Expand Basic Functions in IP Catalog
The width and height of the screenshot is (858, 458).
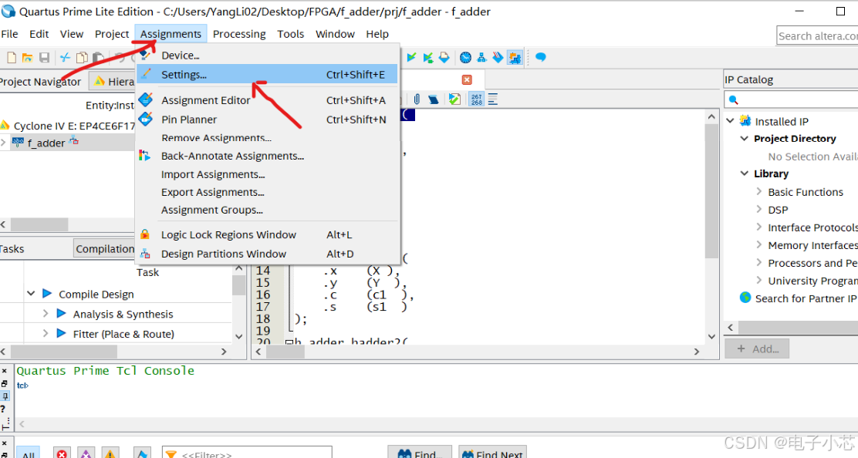pos(758,191)
